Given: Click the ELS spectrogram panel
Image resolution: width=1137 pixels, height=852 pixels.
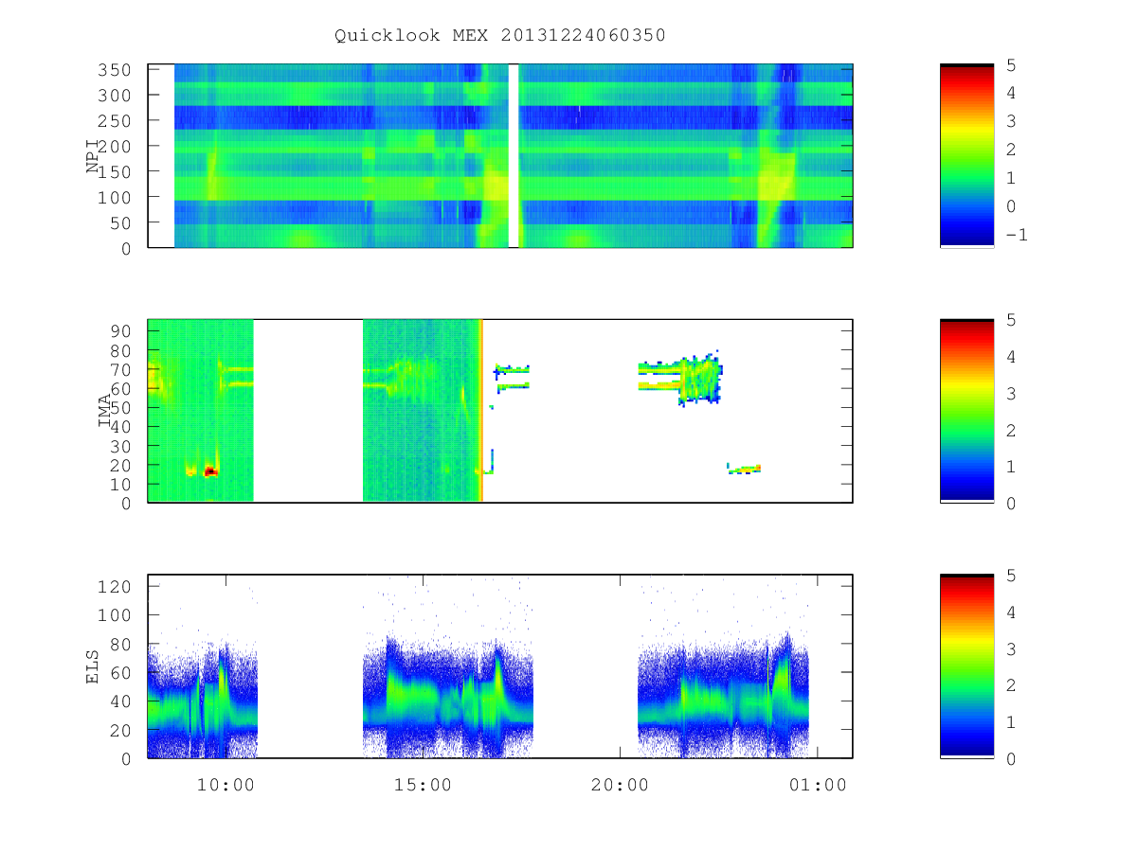Looking at the screenshot, I should [500, 666].
